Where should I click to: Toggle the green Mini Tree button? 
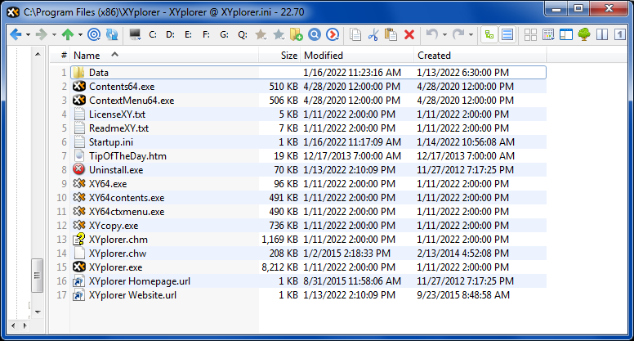[489, 35]
